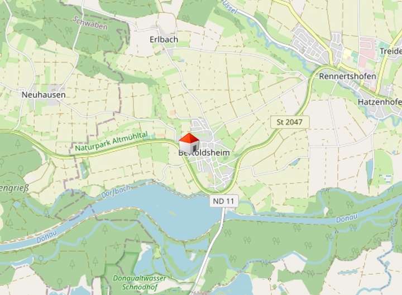
Task: Click the ND 11 road shield
Action: click(x=223, y=201)
